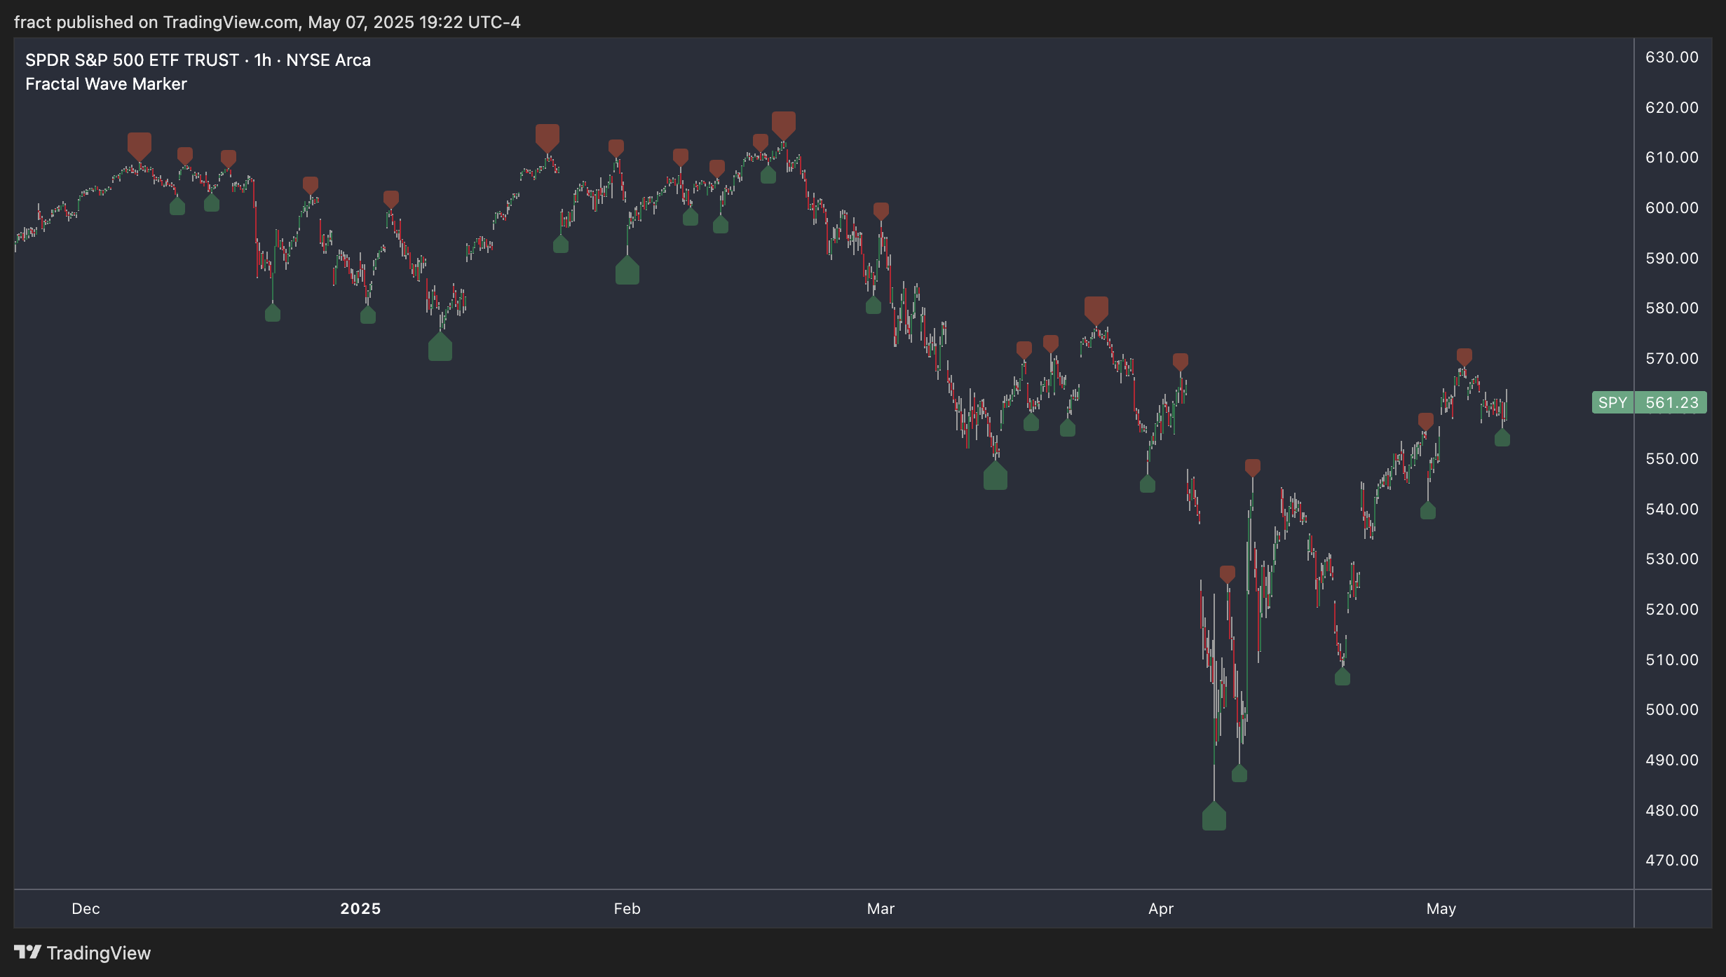The width and height of the screenshot is (1726, 977).
Task: Click the red marker near 570 in early May
Action: 1465,357
